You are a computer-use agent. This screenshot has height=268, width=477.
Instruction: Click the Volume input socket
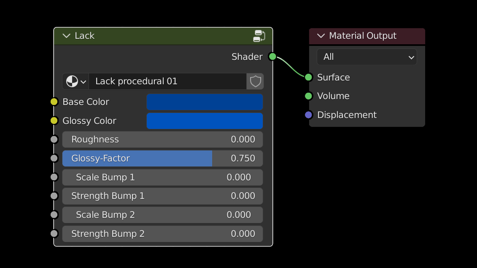tap(308, 96)
